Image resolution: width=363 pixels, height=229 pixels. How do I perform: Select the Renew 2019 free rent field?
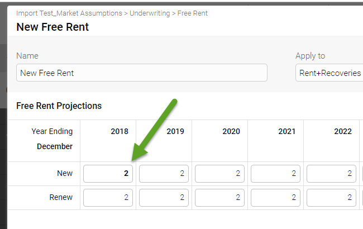[164, 198]
